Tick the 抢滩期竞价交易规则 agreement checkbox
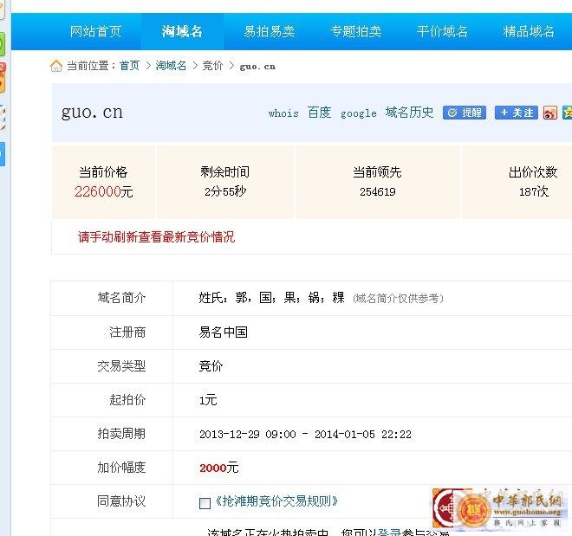 [205, 503]
